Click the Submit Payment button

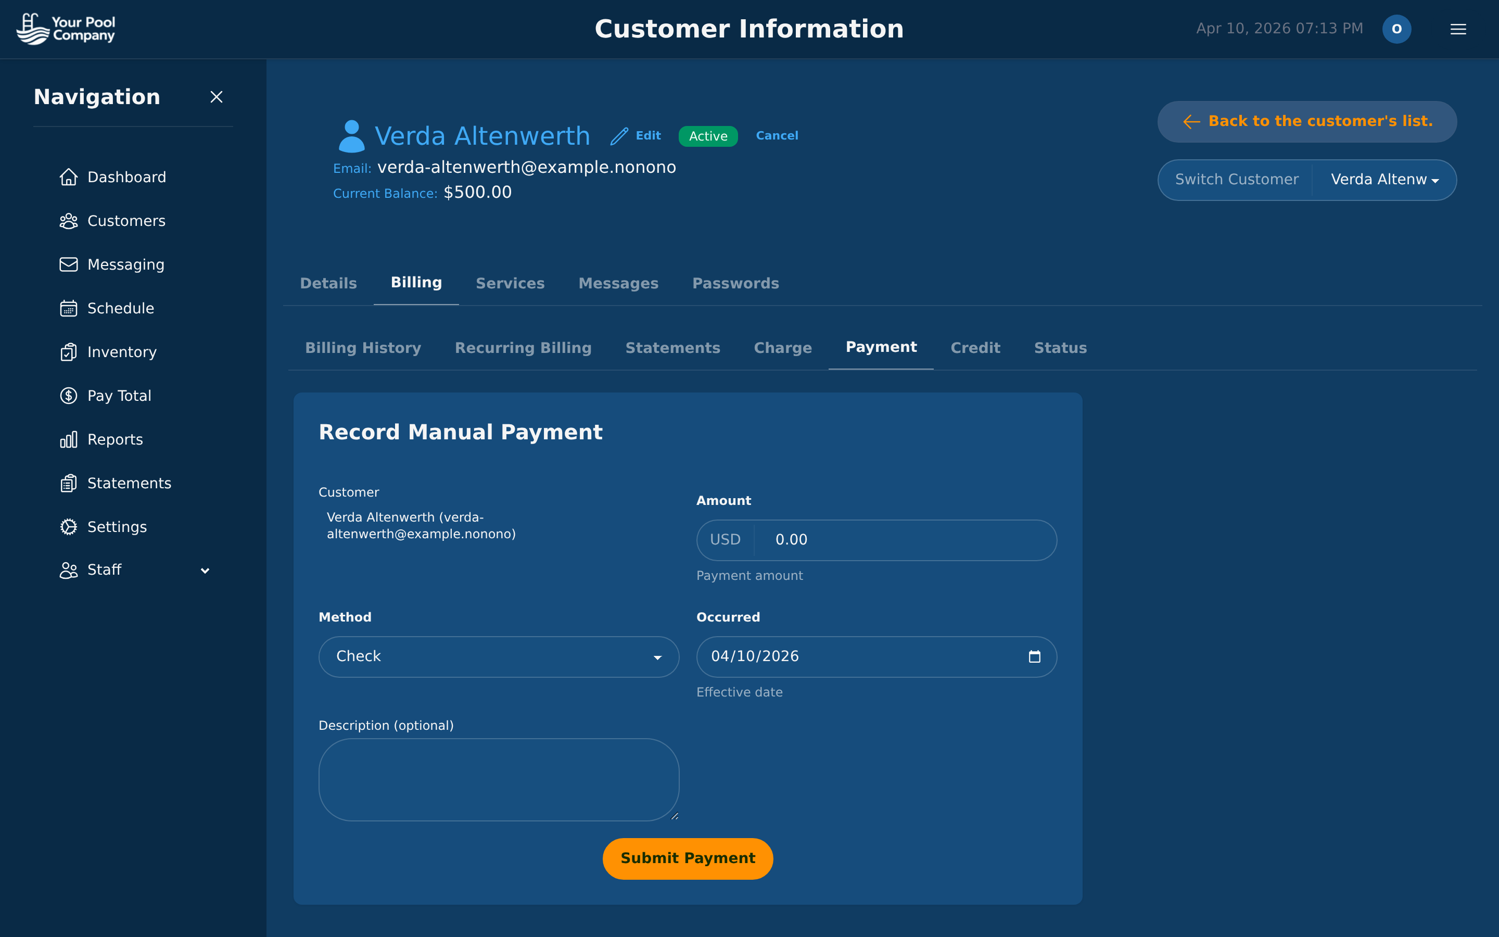pyautogui.click(x=688, y=858)
